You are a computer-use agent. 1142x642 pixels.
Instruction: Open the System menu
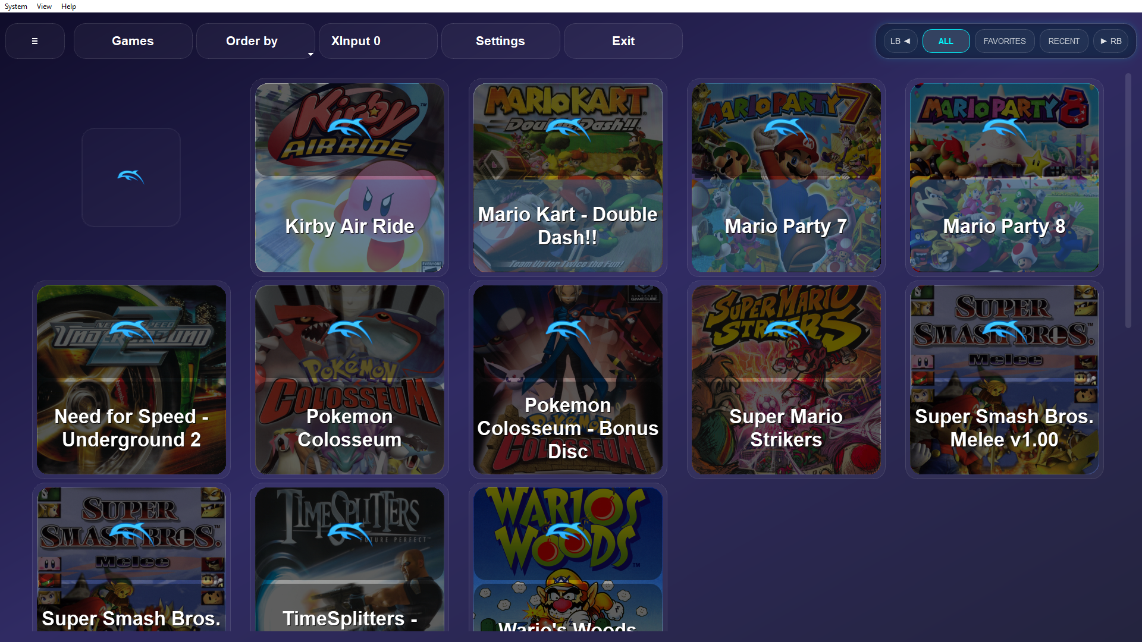tap(16, 7)
